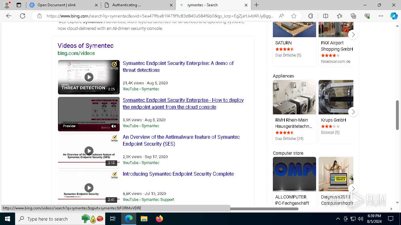This screenshot has width=401, height=225.
Task: Click the YouTube › Symantec Support source
Action: coord(148,200)
